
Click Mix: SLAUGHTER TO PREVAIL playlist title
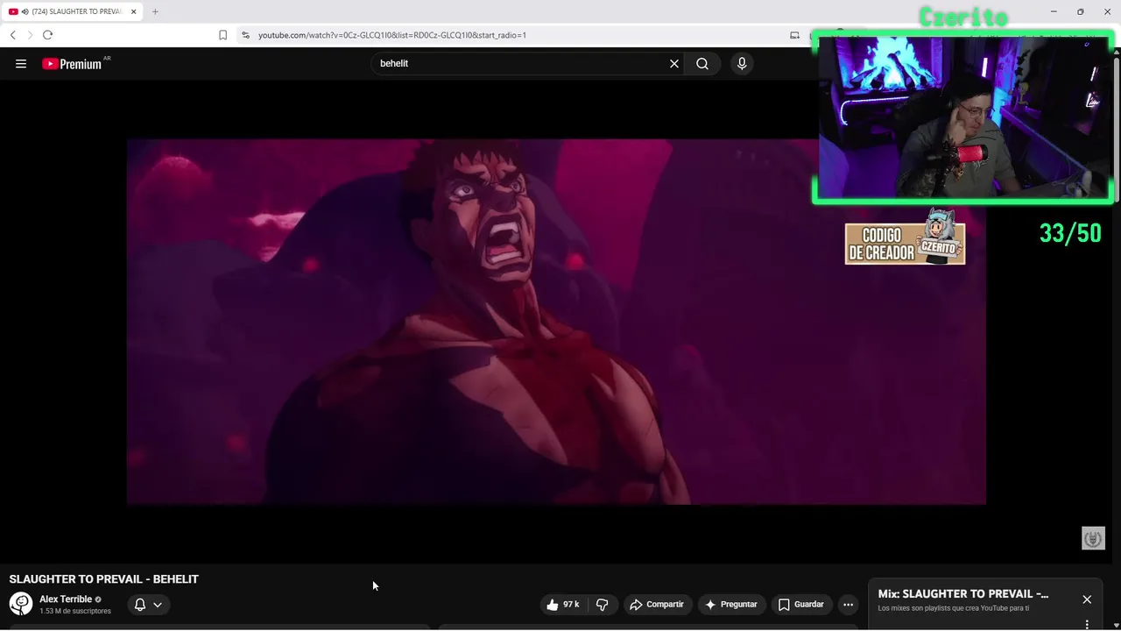click(963, 594)
